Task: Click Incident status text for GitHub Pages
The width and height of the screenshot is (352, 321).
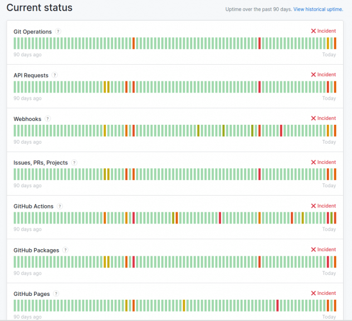Action: tap(326, 293)
